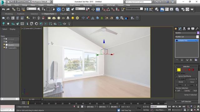Enable the By Angle checkbox
The height and width of the screenshot is (112, 200).
(x=177, y=79)
